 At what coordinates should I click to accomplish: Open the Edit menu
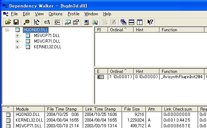(x=26, y=14)
